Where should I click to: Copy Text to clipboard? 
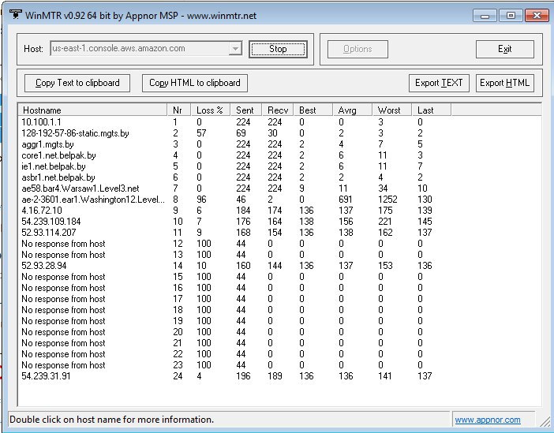coord(77,83)
